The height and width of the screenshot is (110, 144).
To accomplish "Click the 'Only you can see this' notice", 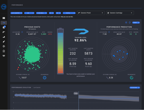I will pyautogui.click(x=67, y=17).
